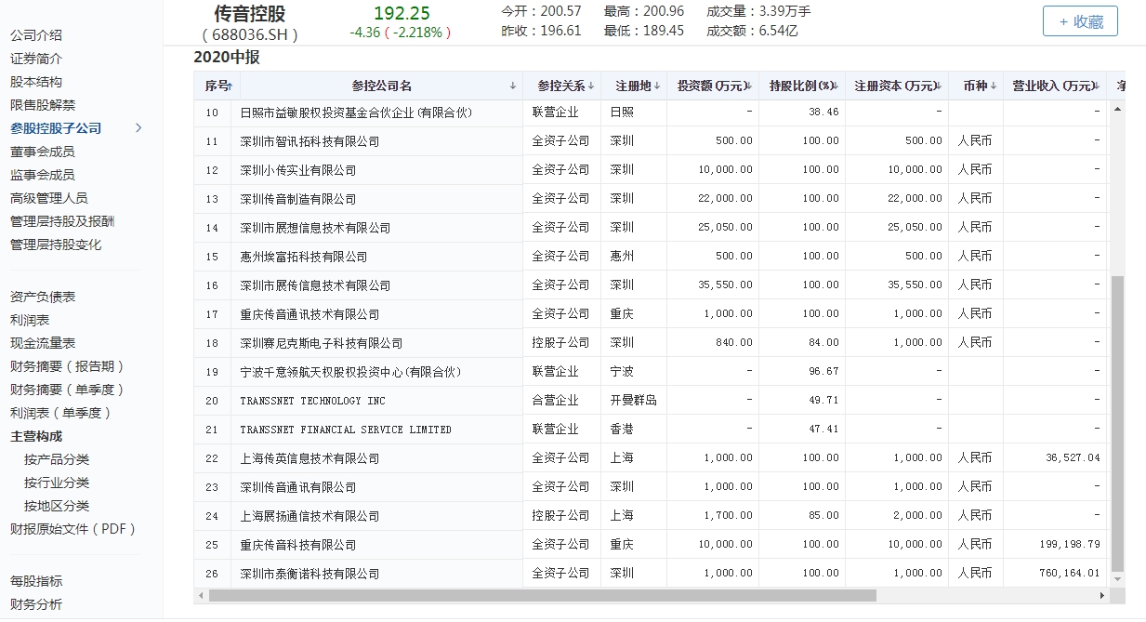
Task: Open 财报原始文件（PDF）link
Action: (74, 529)
